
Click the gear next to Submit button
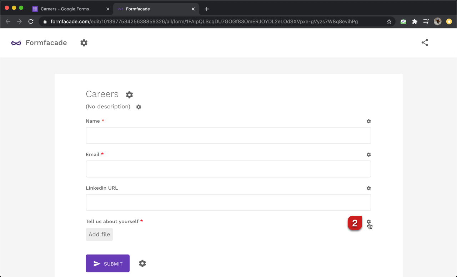tap(142, 263)
